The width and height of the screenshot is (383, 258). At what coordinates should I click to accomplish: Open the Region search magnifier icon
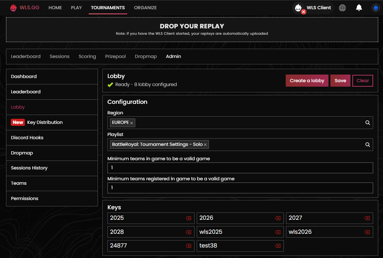[x=367, y=123]
